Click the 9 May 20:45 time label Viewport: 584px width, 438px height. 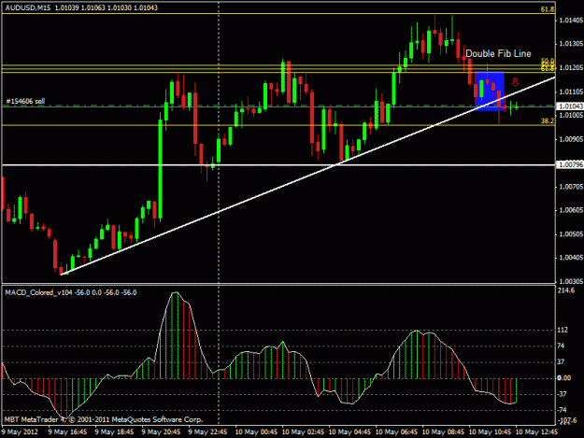tap(161, 432)
